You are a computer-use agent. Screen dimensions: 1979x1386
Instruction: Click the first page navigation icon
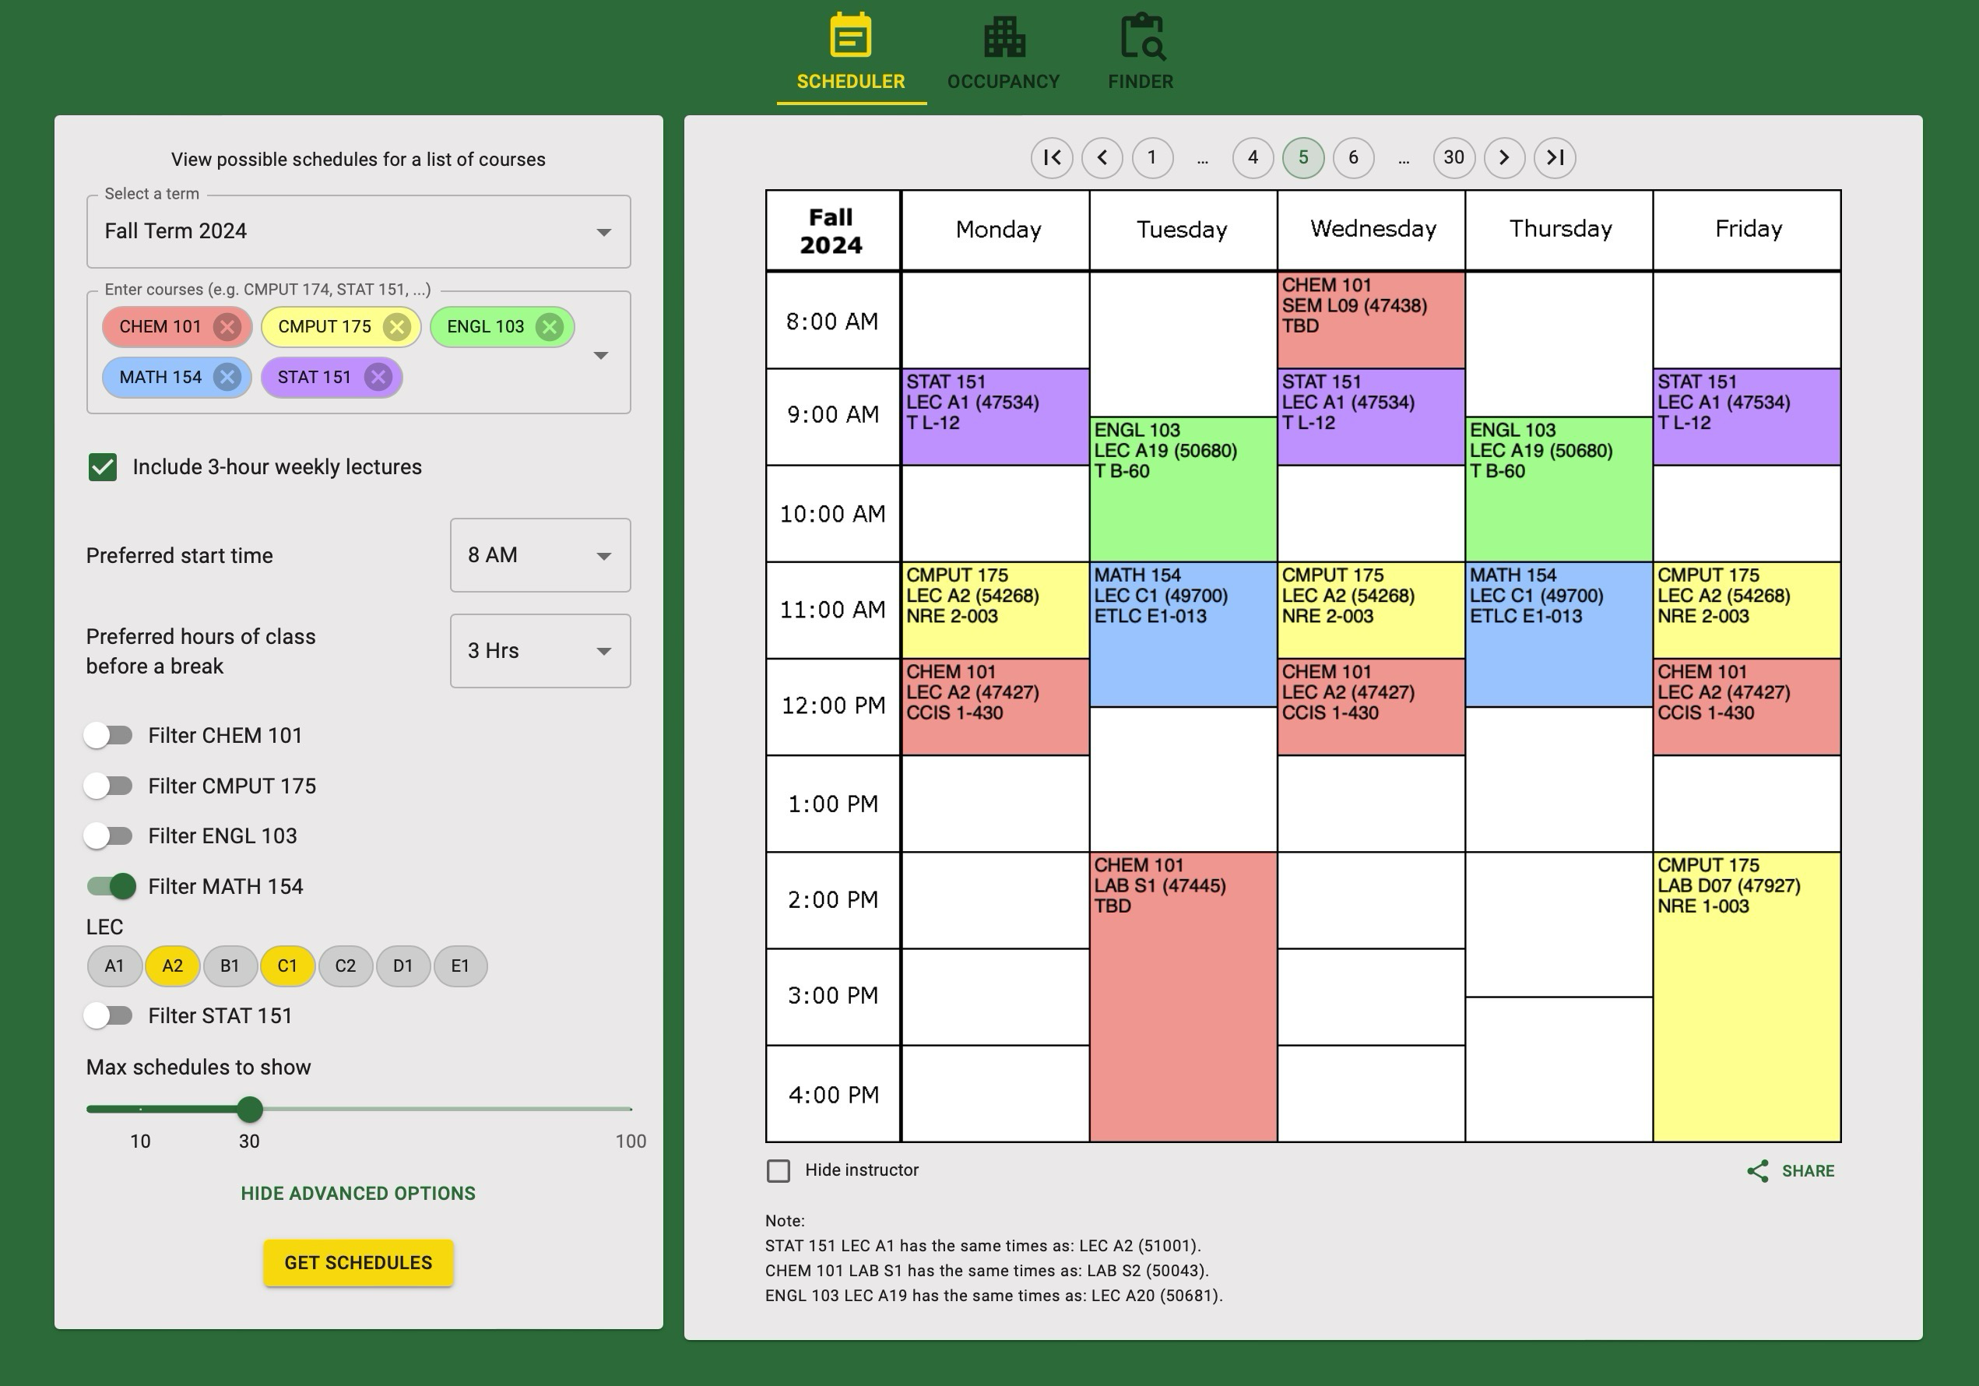1053,158
